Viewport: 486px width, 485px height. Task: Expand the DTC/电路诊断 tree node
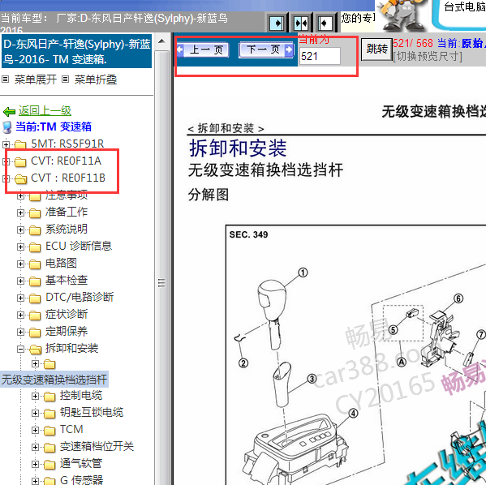(20, 298)
